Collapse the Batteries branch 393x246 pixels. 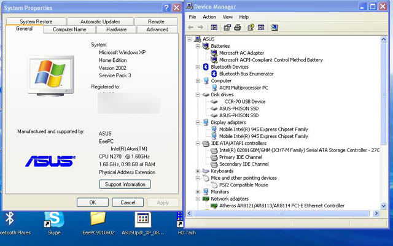[x=198, y=46]
